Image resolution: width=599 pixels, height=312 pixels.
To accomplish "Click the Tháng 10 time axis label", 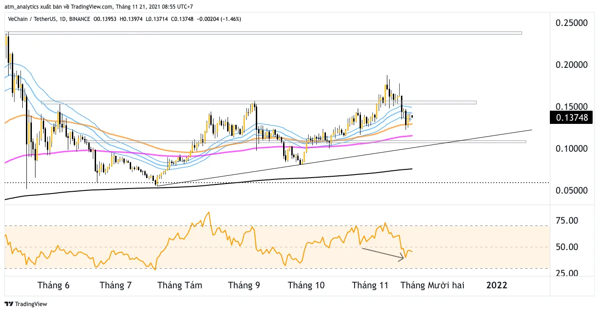I will pos(306,286).
